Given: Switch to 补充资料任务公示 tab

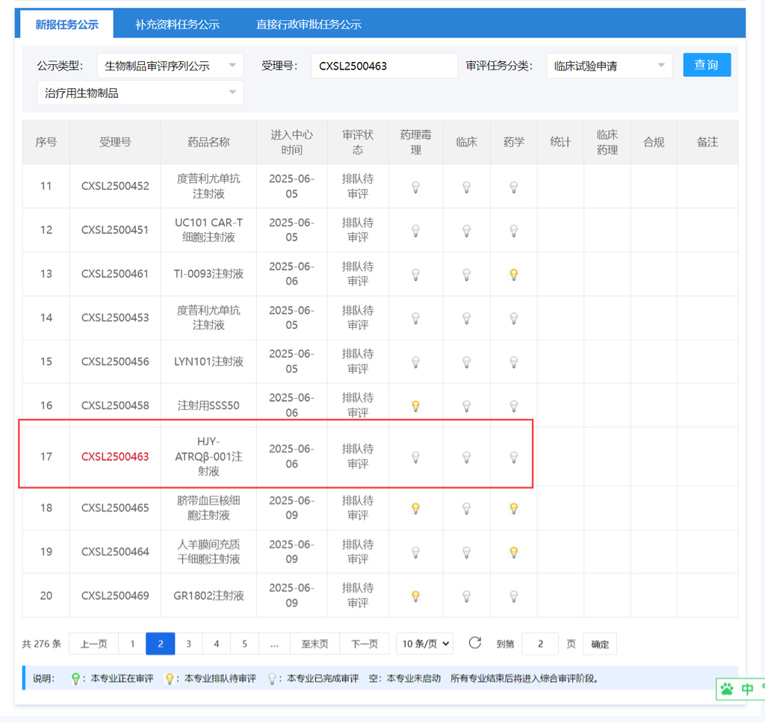Looking at the screenshot, I should click(x=177, y=25).
